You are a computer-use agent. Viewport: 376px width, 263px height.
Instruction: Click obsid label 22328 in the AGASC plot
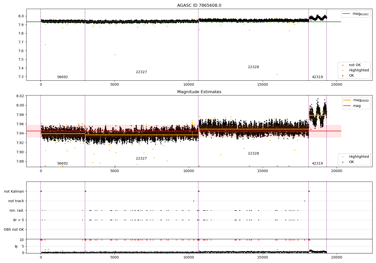[253, 67]
